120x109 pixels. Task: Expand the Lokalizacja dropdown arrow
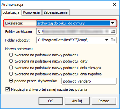(x=113, y=23)
